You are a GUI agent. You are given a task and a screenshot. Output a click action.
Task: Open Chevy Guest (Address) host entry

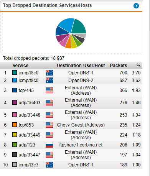coord(81,125)
